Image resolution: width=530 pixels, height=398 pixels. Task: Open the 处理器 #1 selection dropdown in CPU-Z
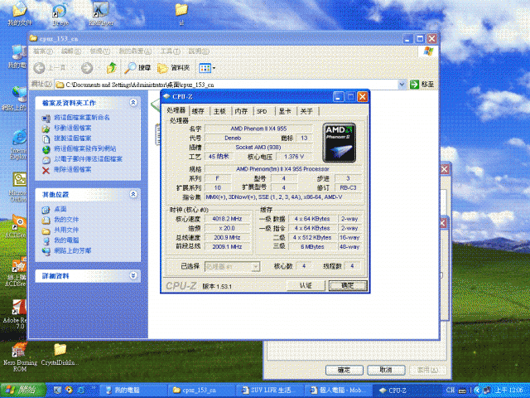[232, 267]
